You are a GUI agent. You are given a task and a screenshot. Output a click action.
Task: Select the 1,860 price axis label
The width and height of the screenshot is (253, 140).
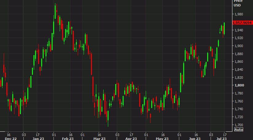pyautogui.click(x=239, y=62)
